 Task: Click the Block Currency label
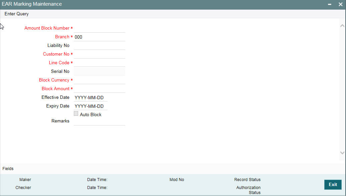tap(54, 80)
